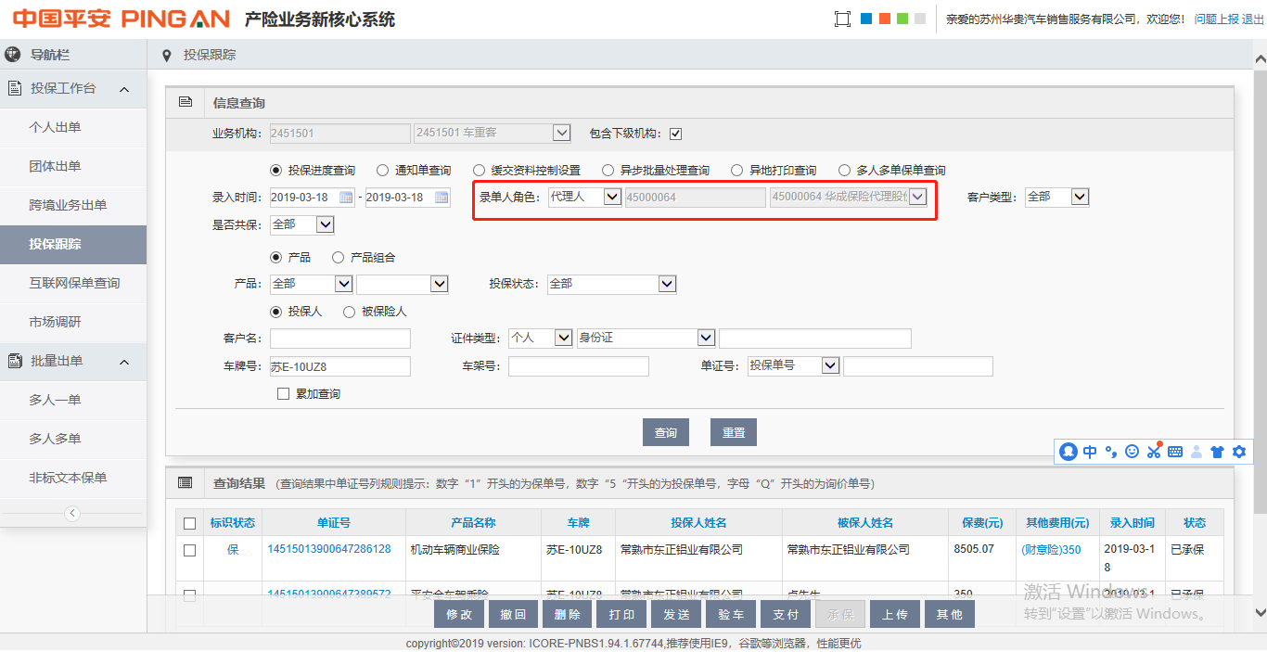The image size is (1267, 652).
Task: Choose the 被保险人 radio option
Action: [x=349, y=312]
